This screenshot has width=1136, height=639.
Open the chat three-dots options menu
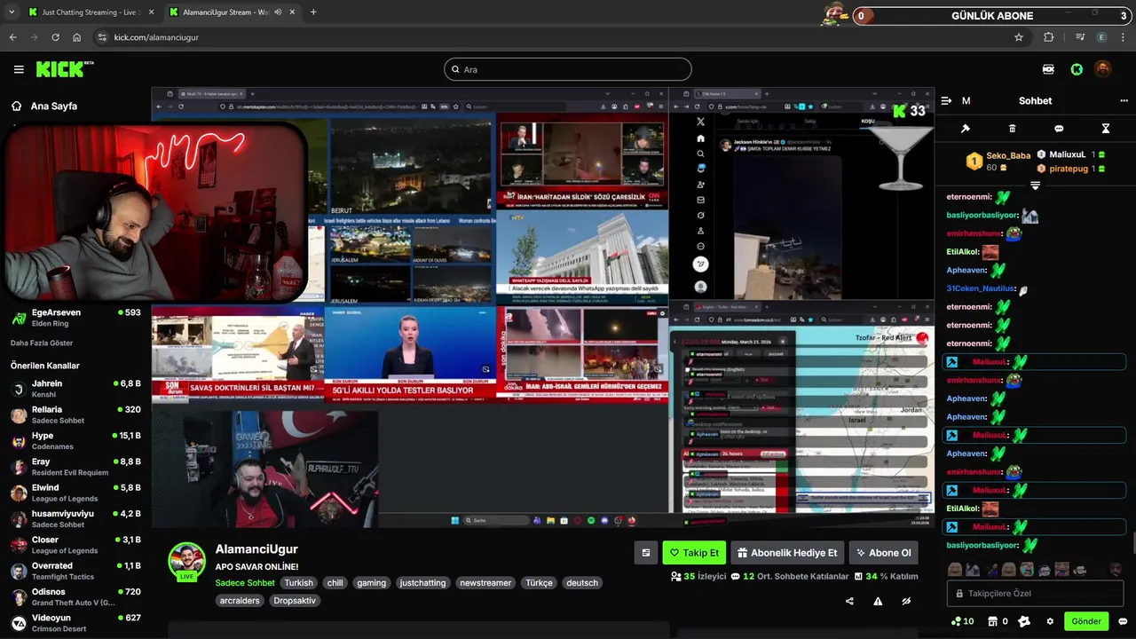[x=1124, y=101]
